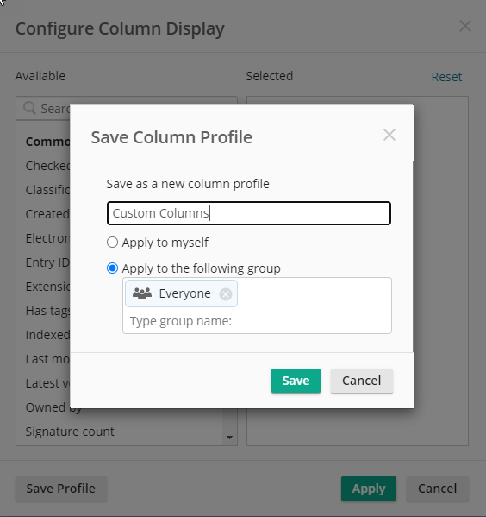This screenshot has width=486, height=517.
Task: Reset the selected columns
Action: coord(446,77)
